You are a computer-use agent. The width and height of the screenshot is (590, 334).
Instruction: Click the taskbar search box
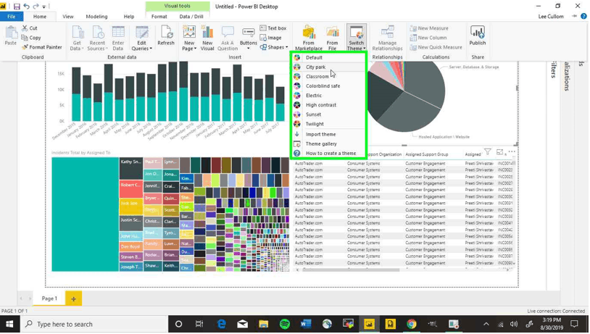click(x=94, y=325)
